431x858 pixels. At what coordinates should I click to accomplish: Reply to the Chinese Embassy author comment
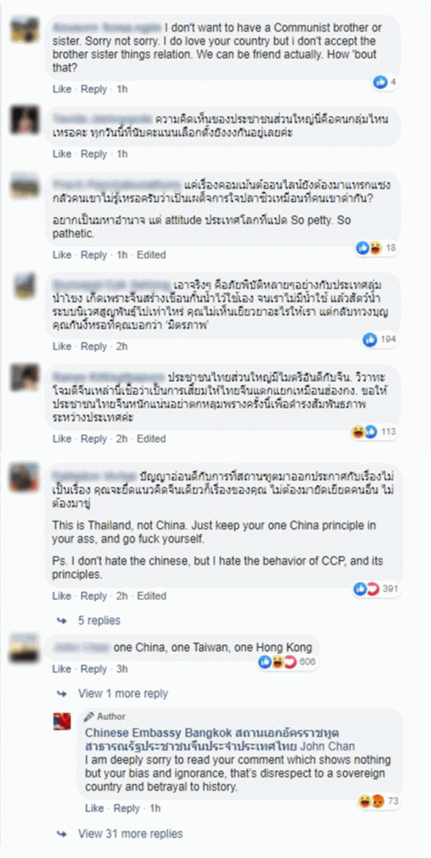(127, 809)
